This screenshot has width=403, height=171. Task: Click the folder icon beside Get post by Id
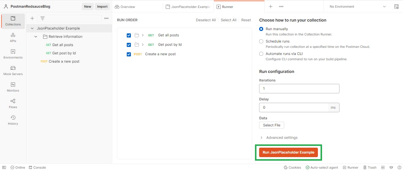coord(137,45)
